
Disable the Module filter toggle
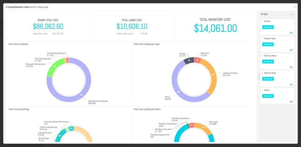[x=291, y=33]
